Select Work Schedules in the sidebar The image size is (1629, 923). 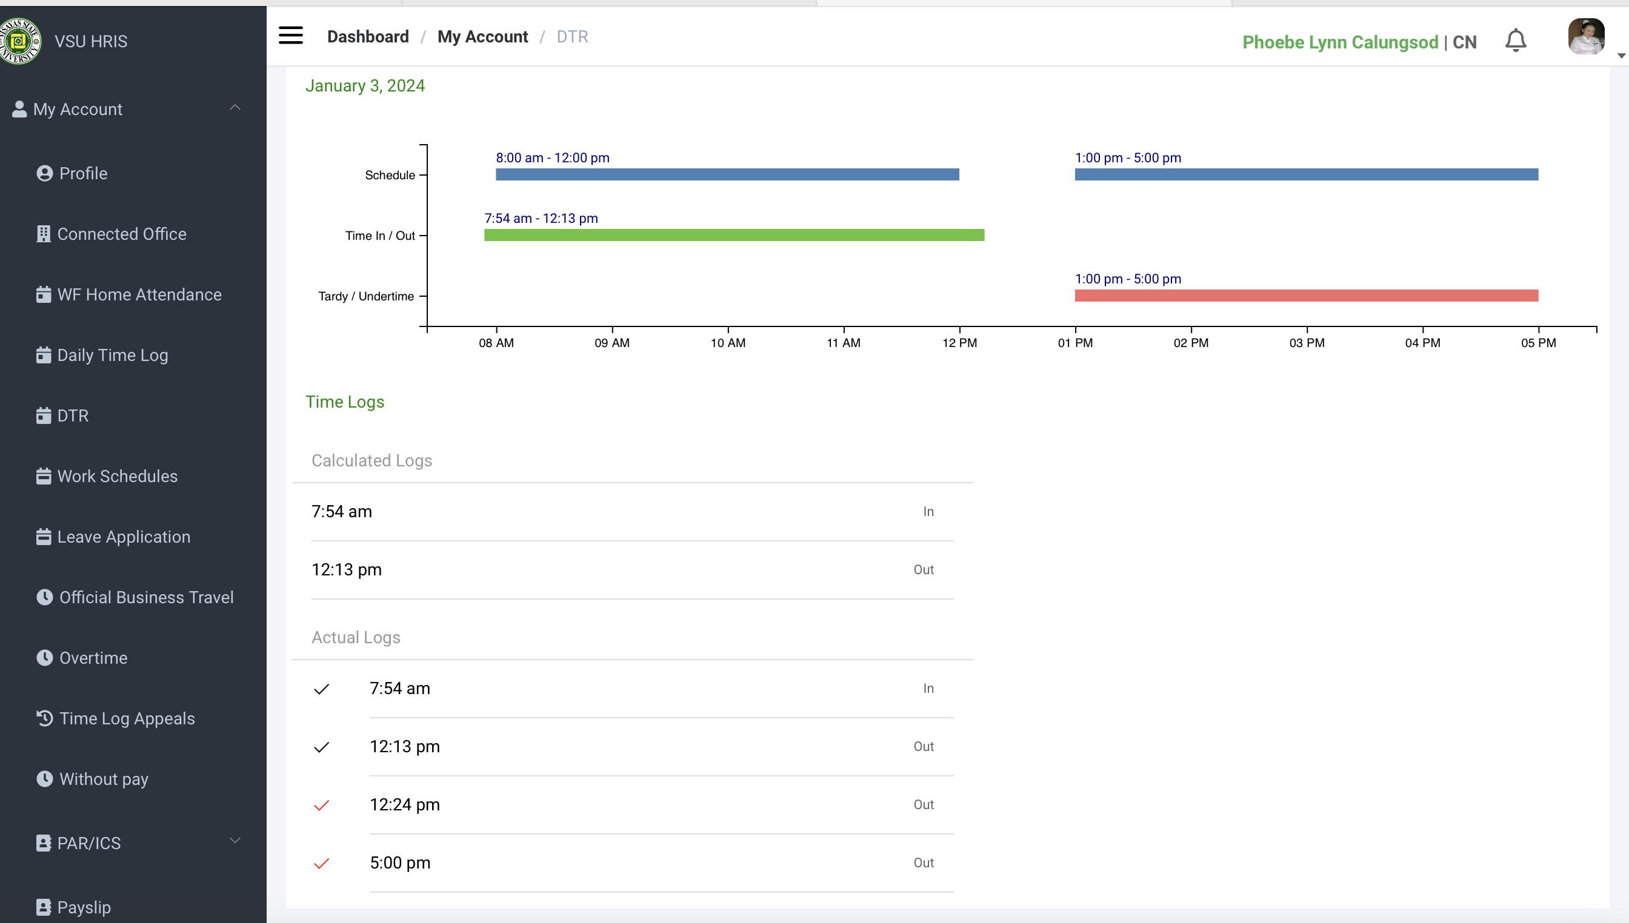[118, 476]
